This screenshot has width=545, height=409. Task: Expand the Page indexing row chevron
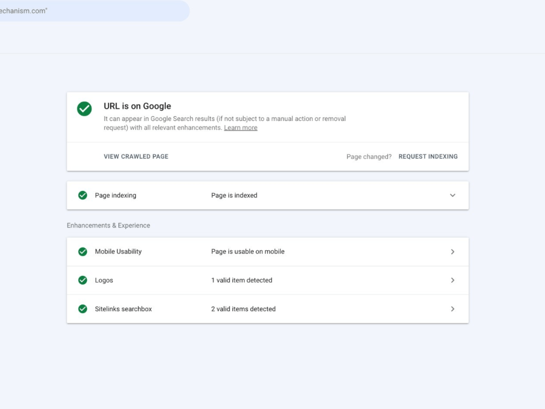[x=452, y=195]
